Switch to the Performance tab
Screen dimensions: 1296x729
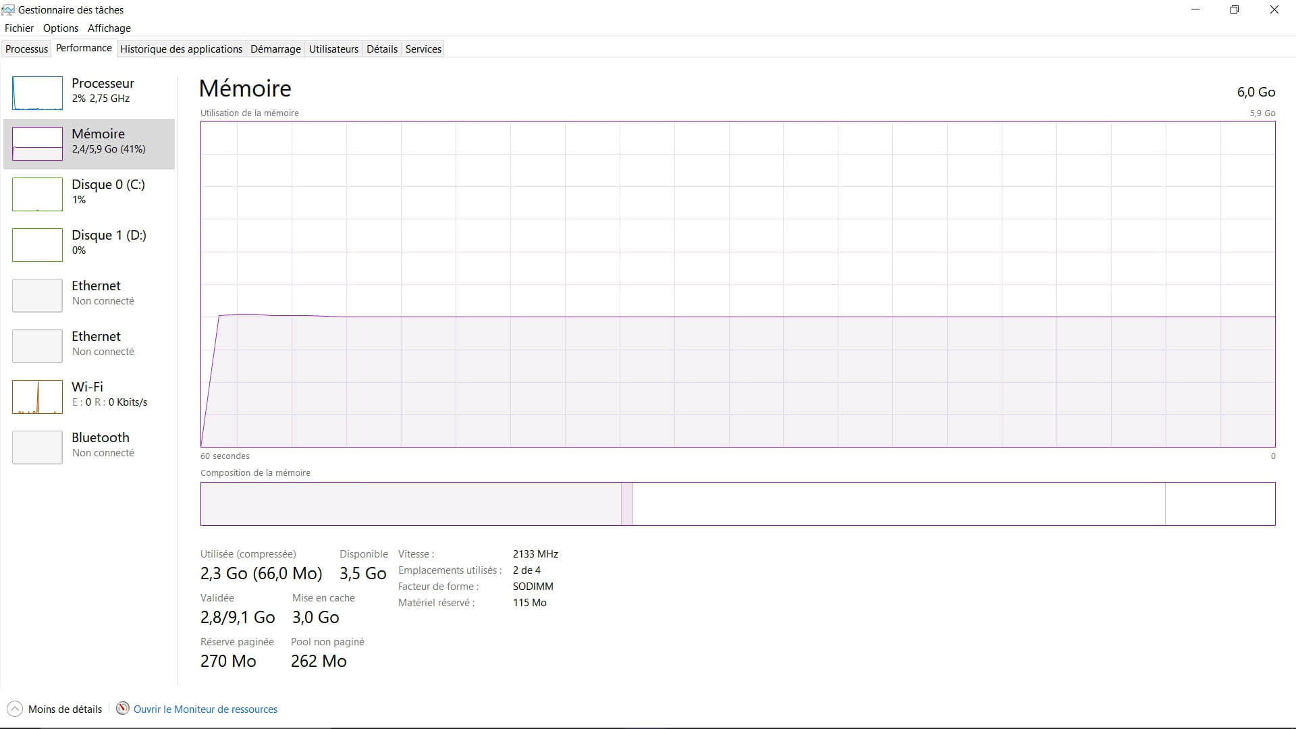point(84,48)
